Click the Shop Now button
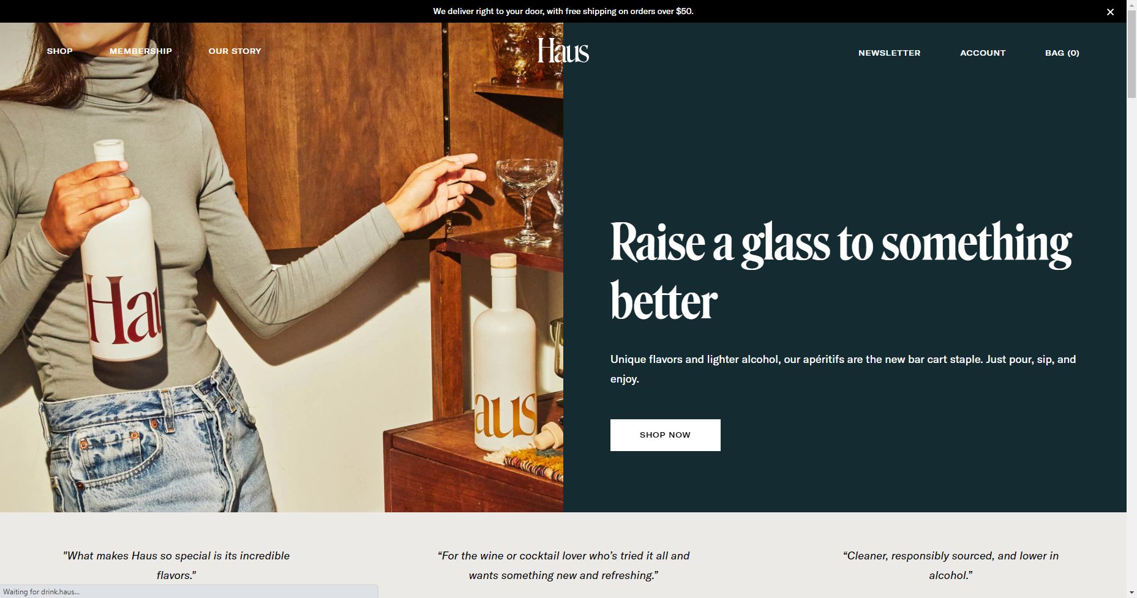 point(666,435)
